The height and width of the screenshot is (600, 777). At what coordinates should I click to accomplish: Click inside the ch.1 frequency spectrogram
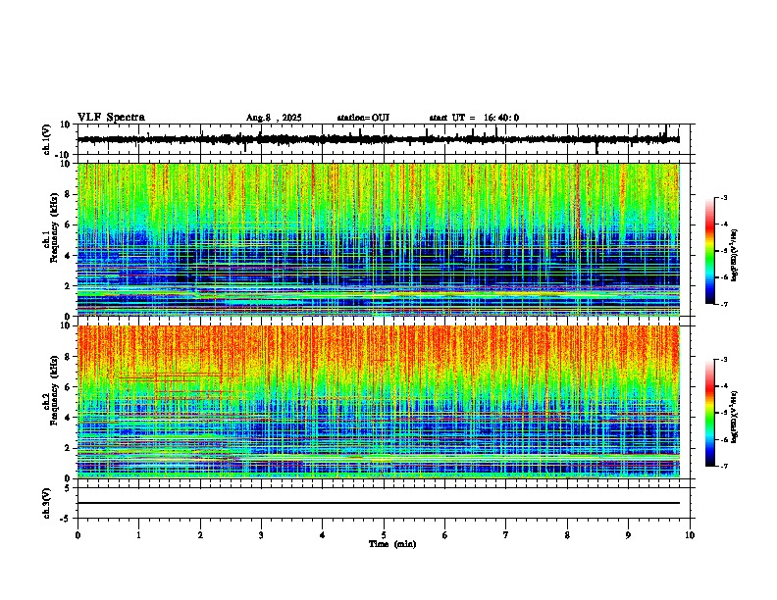pyautogui.click(x=379, y=239)
